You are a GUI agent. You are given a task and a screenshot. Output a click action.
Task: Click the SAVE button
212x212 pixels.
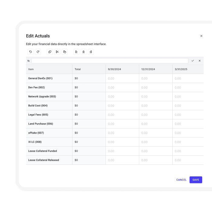[x=196, y=180]
